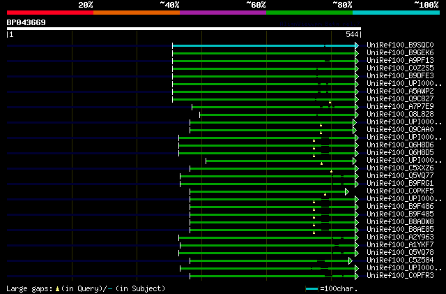446x294 pixels.
Task: Click the query end position 544 label
Action: tap(352, 34)
